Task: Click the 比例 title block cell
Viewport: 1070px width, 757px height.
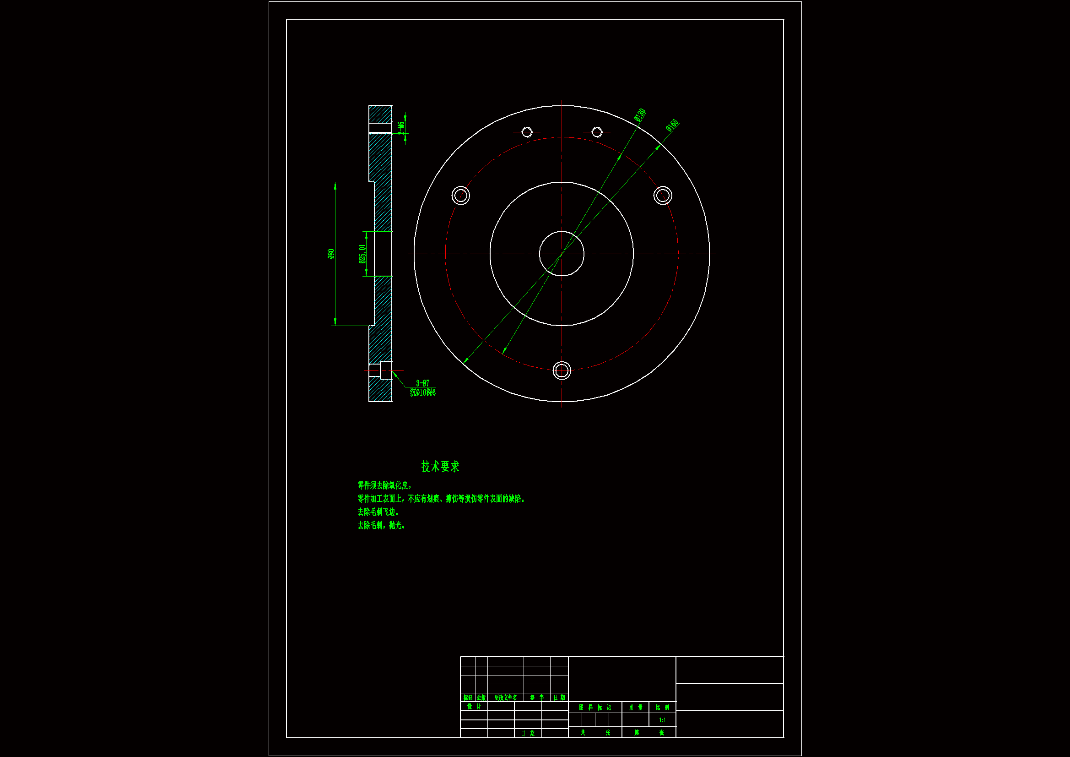Action: 662,708
